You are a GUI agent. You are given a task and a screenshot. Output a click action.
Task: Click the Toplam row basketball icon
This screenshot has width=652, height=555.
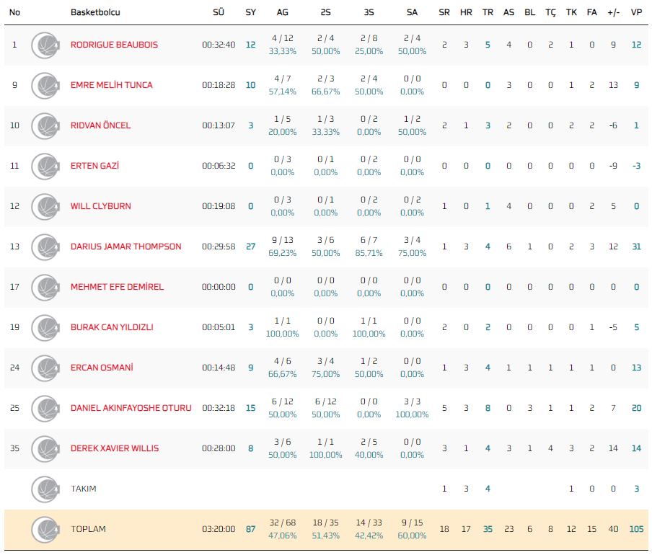45,529
